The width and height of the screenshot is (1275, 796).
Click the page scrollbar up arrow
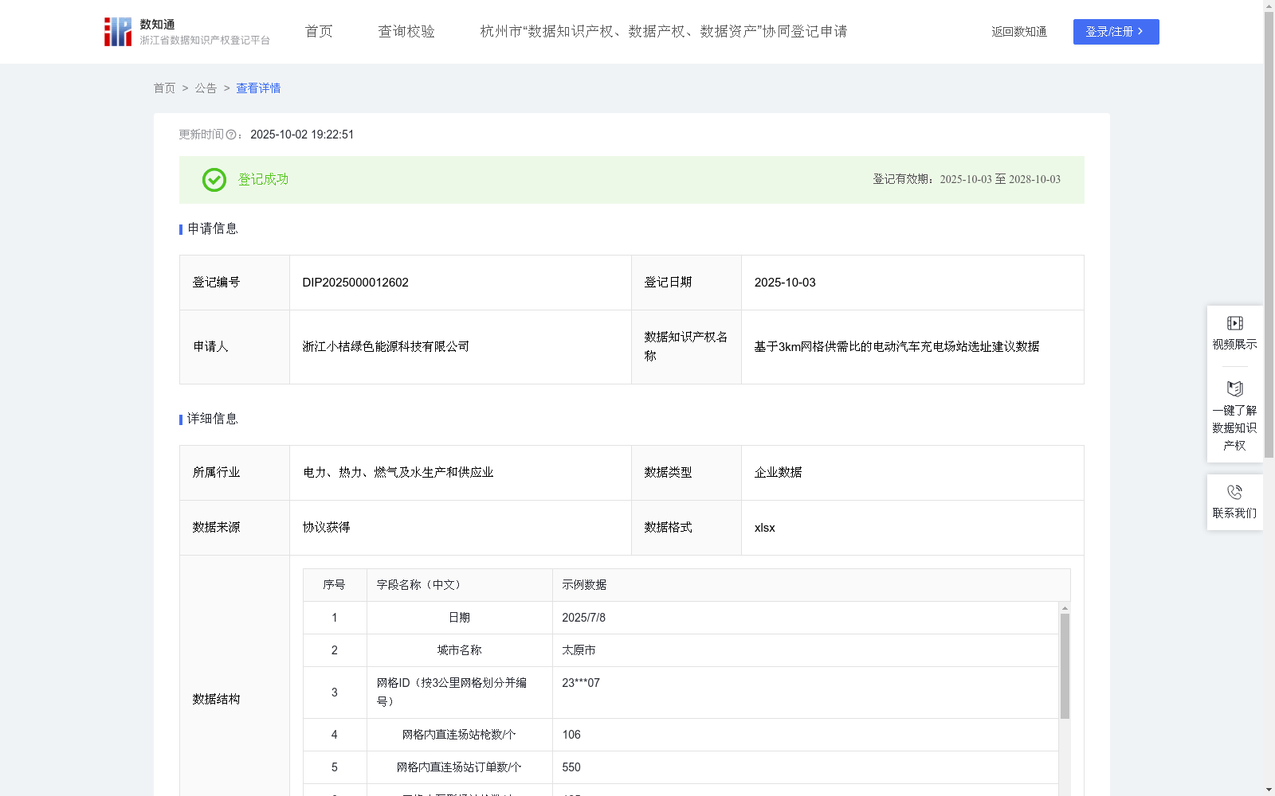1269,6
